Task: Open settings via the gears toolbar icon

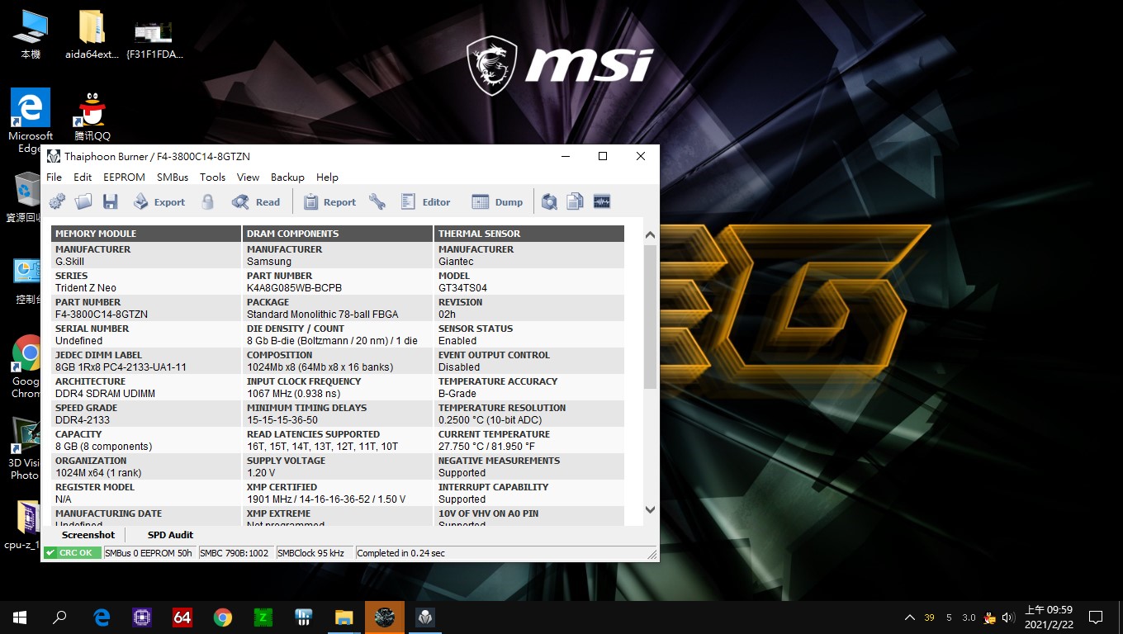Action: 57,201
